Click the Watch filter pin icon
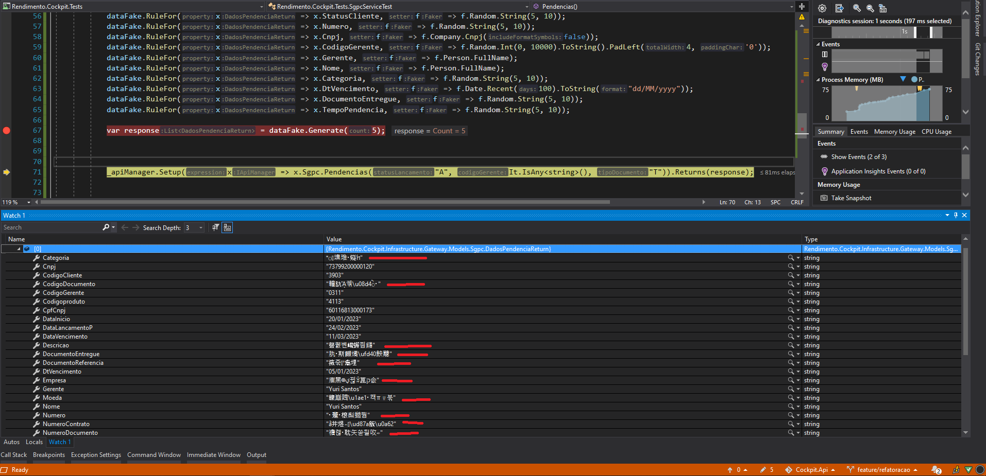 pyautogui.click(x=215, y=227)
